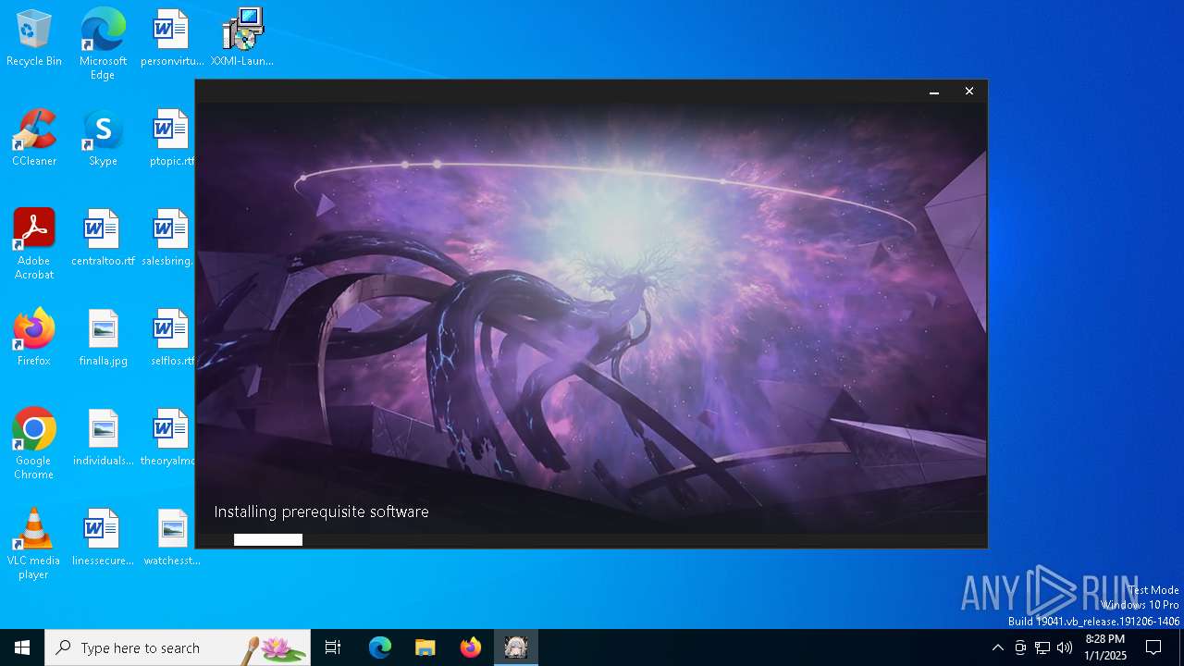Select the linessecure... document icon

coord(103,538)
